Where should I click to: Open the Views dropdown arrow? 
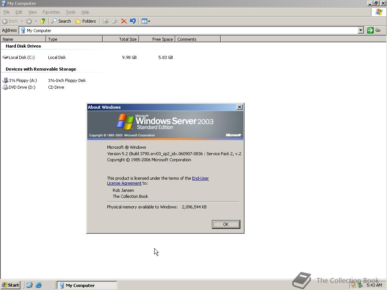tap(149, 21)
